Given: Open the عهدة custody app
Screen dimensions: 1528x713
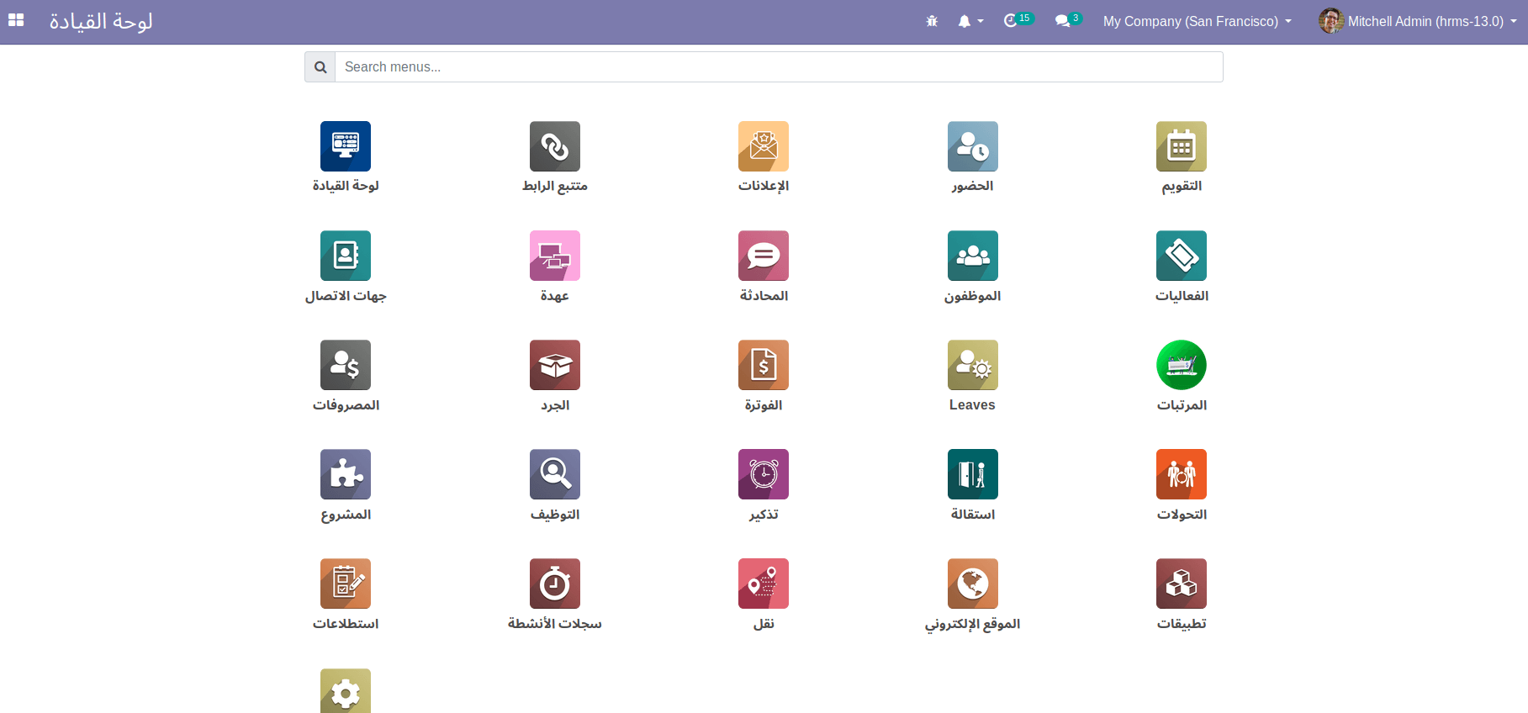Looking at the screenshot, I should [555, 256].
